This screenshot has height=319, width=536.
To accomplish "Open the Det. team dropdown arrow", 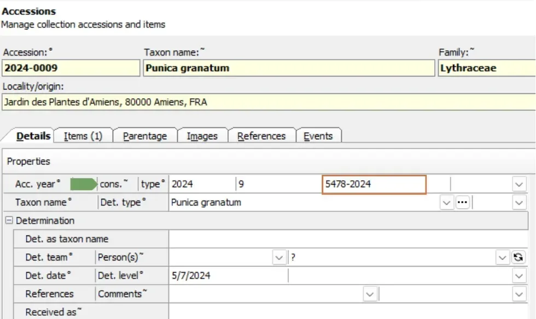I will [279, 257].
